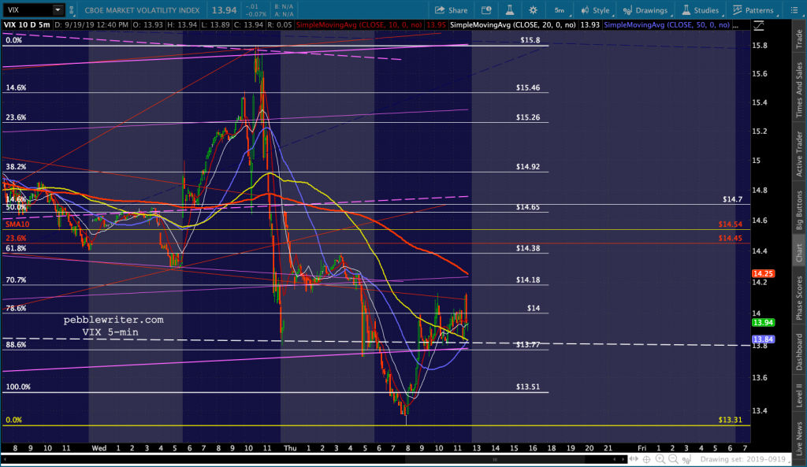Click the Share button
The image size is (807, 467).
coord(451,10)
